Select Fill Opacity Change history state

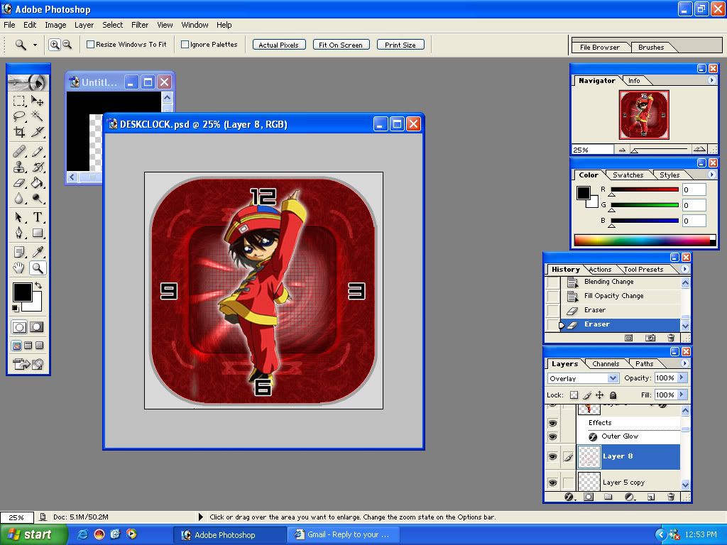pos(614,296)
